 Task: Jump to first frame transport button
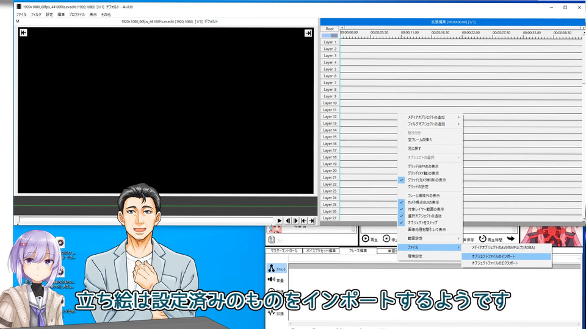304,221
